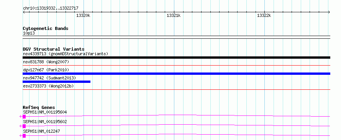Image resolution: width=341 pixels, height=140 pixels.
Task: Click the SEPHS1|NM_001195604 transcript label
Action: click(x=45, y=112)
